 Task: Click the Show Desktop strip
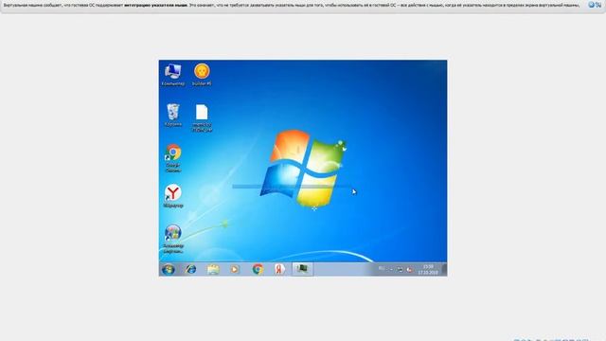click(444, 269)
